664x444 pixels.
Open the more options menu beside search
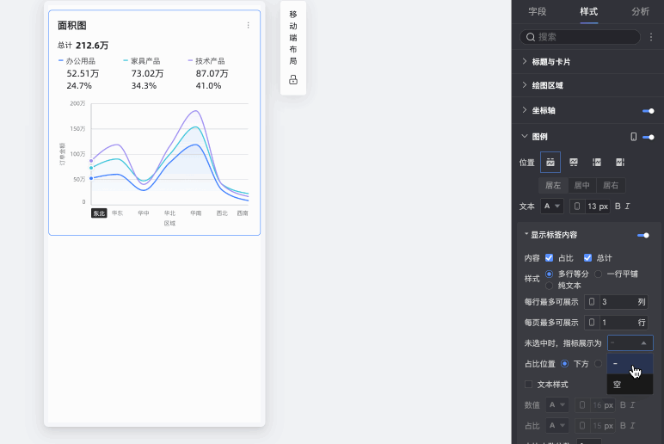651,37
